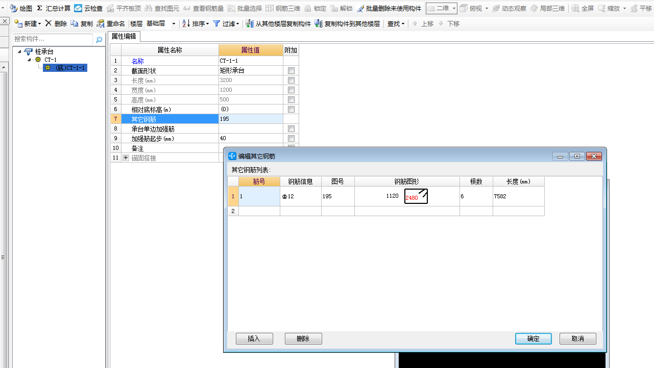Screen dimensions: 654x368
Task: Click the 根数 cell value 6
Action: pyautogui.click(x=476, y=196)
